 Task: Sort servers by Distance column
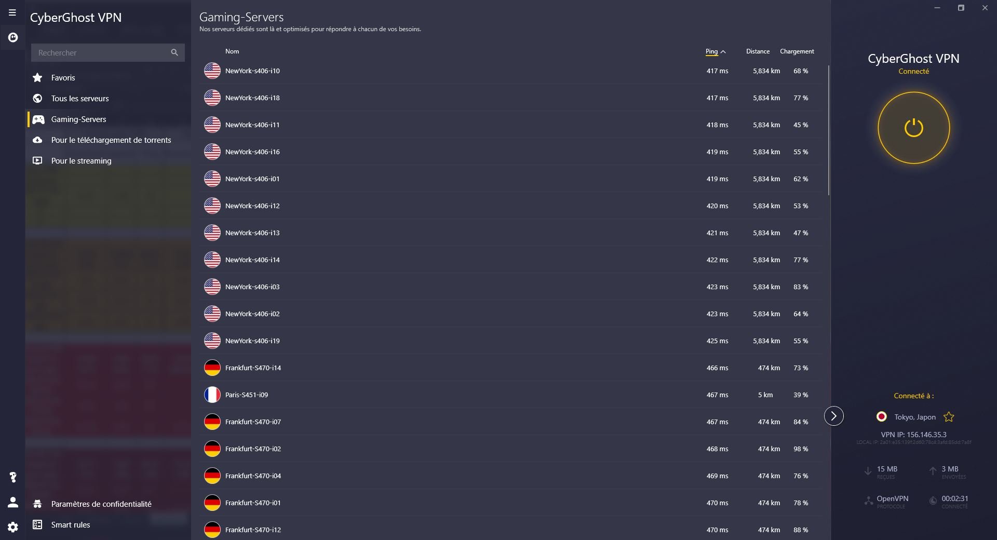758,51
